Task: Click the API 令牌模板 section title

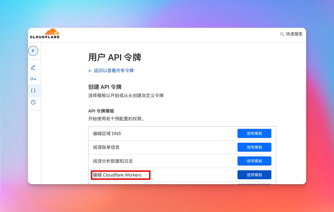Action: pos(101,111)
